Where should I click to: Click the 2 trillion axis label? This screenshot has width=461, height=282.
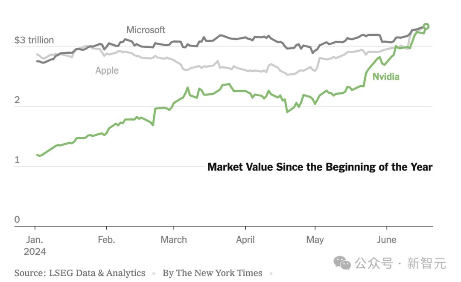pos(17,100)
